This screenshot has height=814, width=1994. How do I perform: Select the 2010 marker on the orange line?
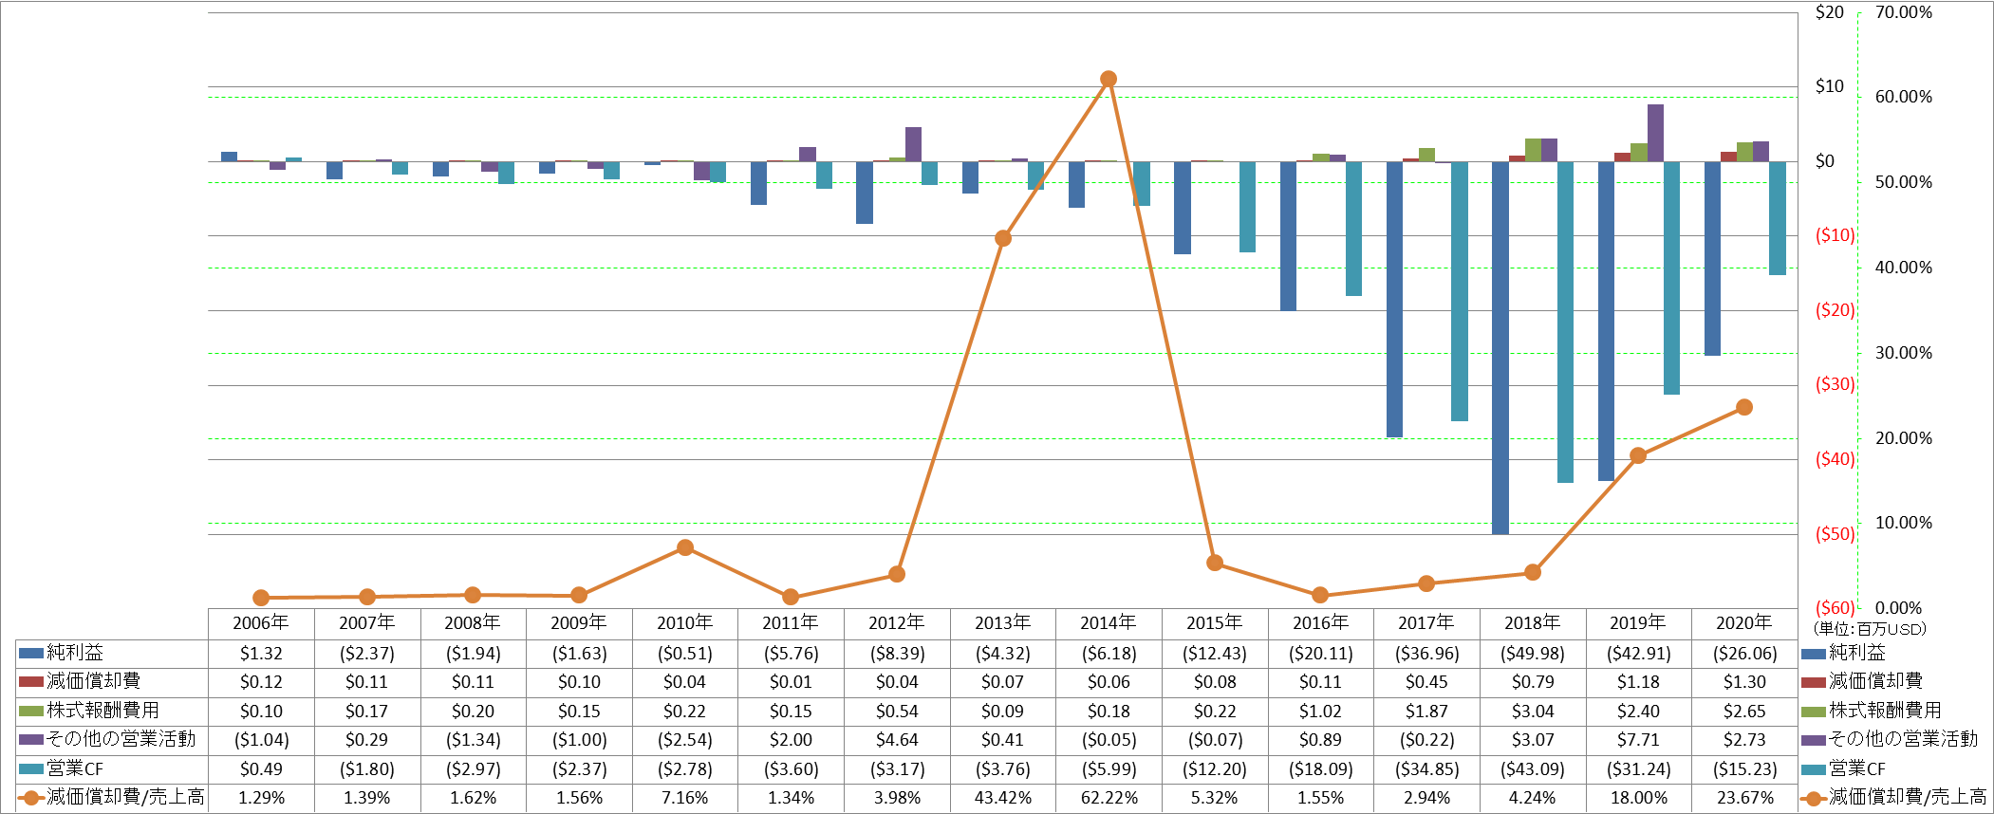tap(685, 547)
